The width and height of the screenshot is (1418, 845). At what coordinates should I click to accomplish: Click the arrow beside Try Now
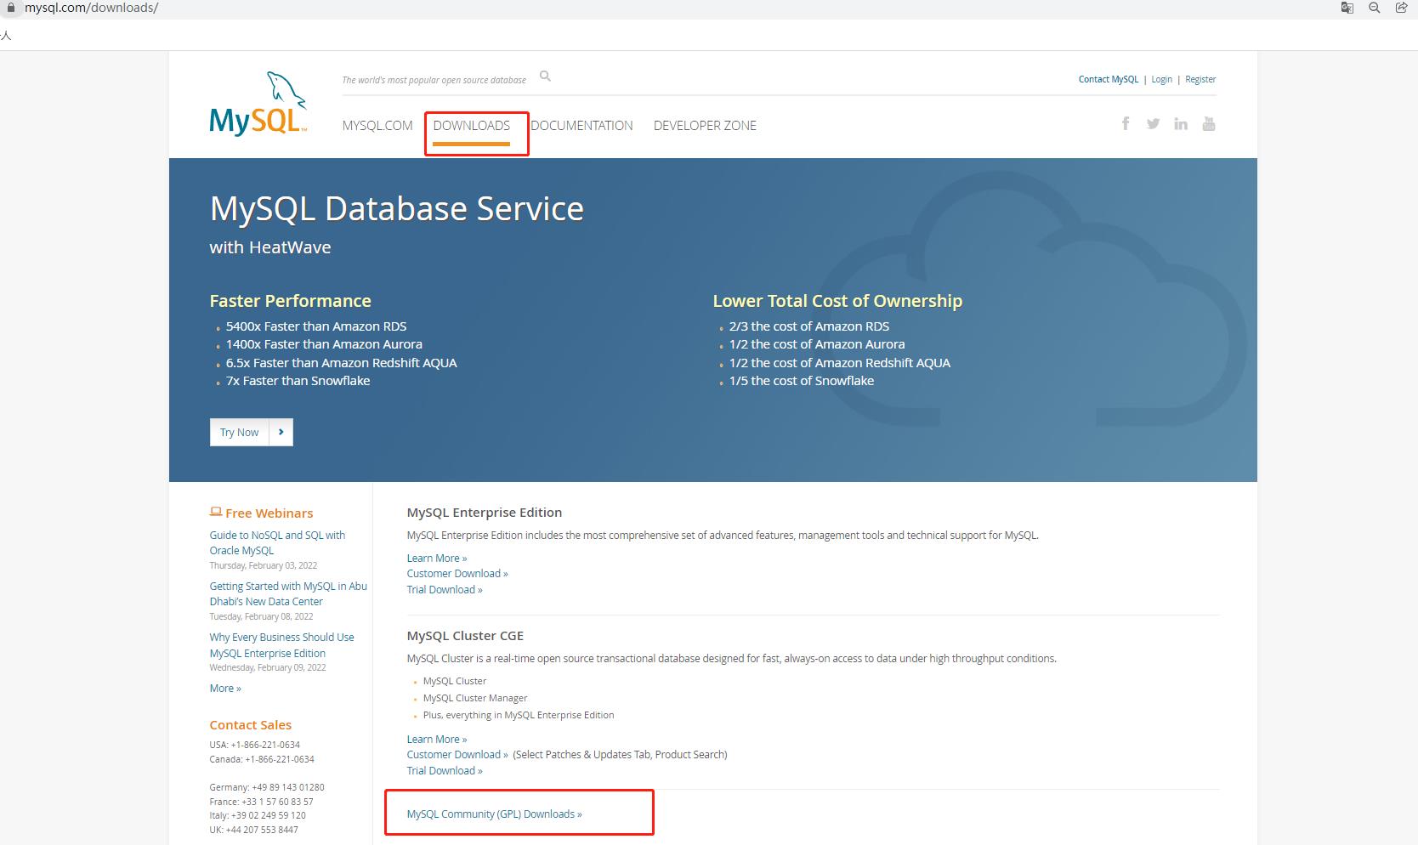coord(281,432)
